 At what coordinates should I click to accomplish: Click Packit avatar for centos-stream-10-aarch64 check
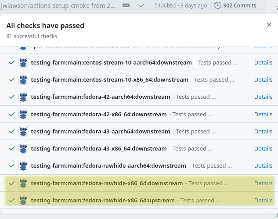[23, 63]
